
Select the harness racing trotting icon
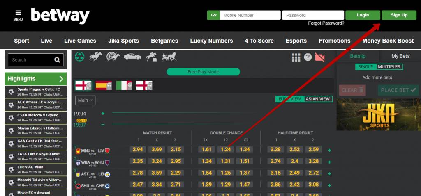(x=169, y=57)
